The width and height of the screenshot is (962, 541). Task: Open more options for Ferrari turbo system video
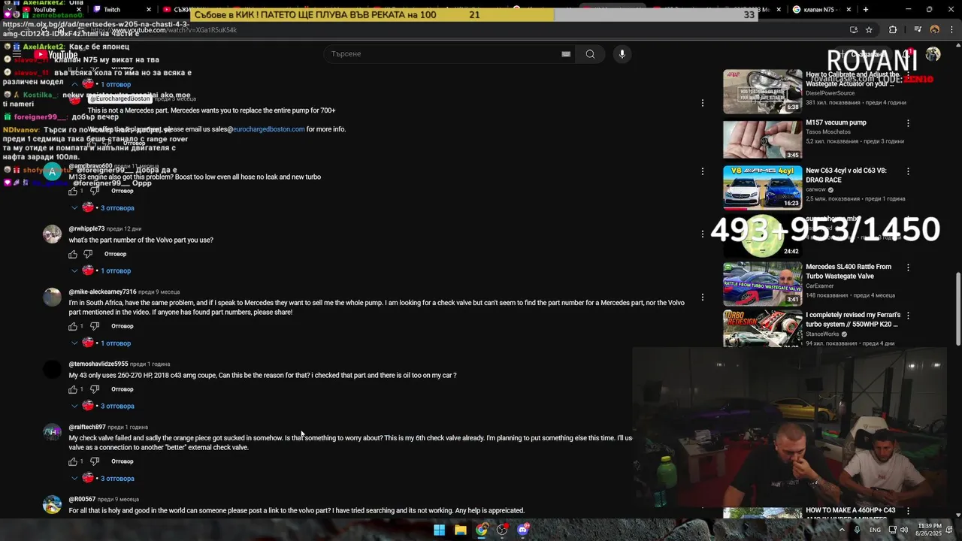point(908,316)
